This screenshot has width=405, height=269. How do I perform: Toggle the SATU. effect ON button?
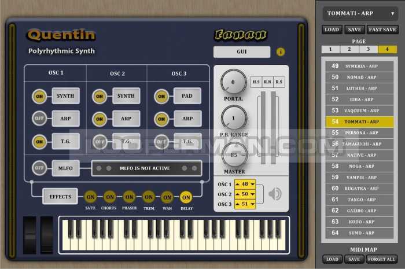(90, 197)
